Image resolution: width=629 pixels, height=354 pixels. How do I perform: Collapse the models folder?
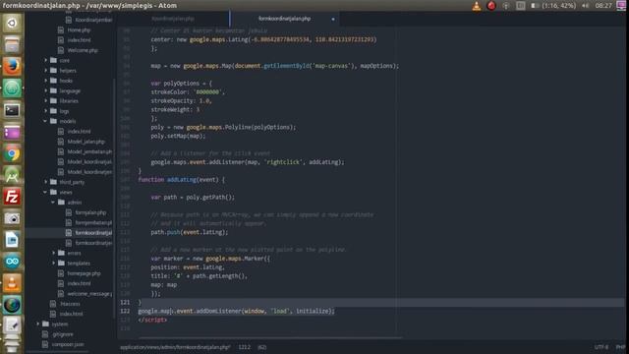[68, 121]
